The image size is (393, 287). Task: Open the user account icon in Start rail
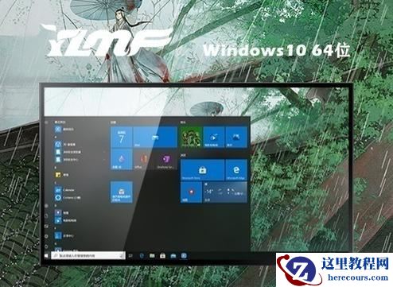click(x=46, y=205)
